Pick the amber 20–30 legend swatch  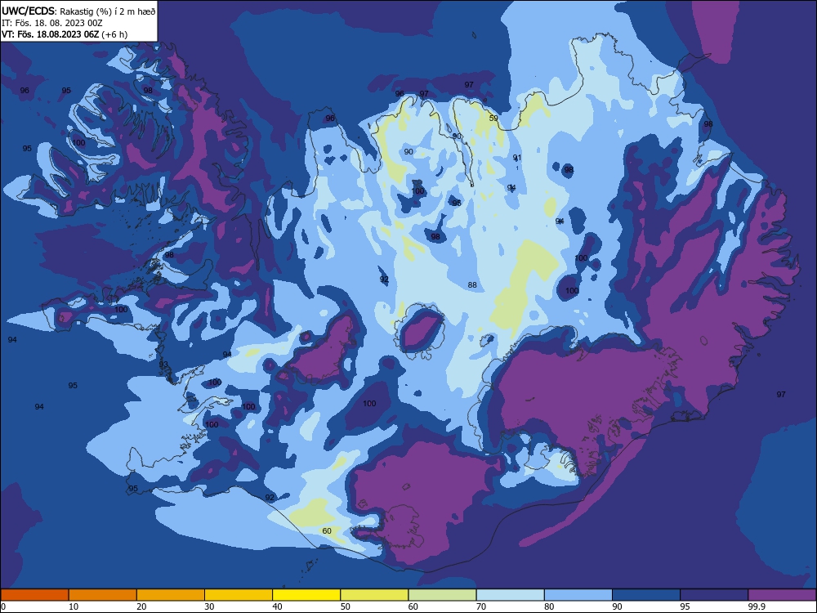[171, 595]
